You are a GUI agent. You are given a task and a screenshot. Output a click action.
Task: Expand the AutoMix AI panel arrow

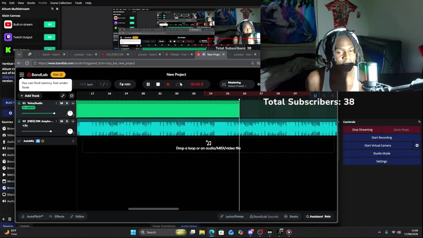coord(73,141)
